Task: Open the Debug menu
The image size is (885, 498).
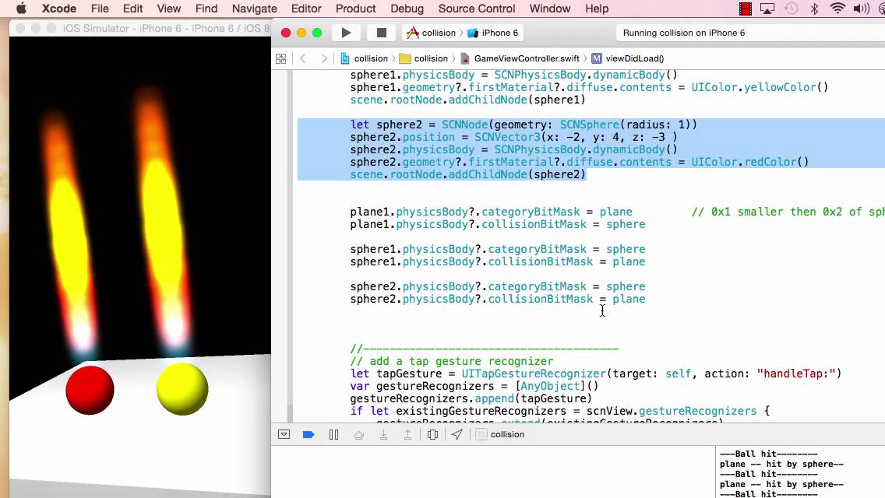Action: pyautogui.click(x=407, y=9)
